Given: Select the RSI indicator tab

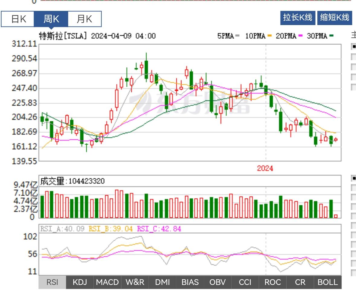Looking at the screenshot, I should [x=52, y=282].
